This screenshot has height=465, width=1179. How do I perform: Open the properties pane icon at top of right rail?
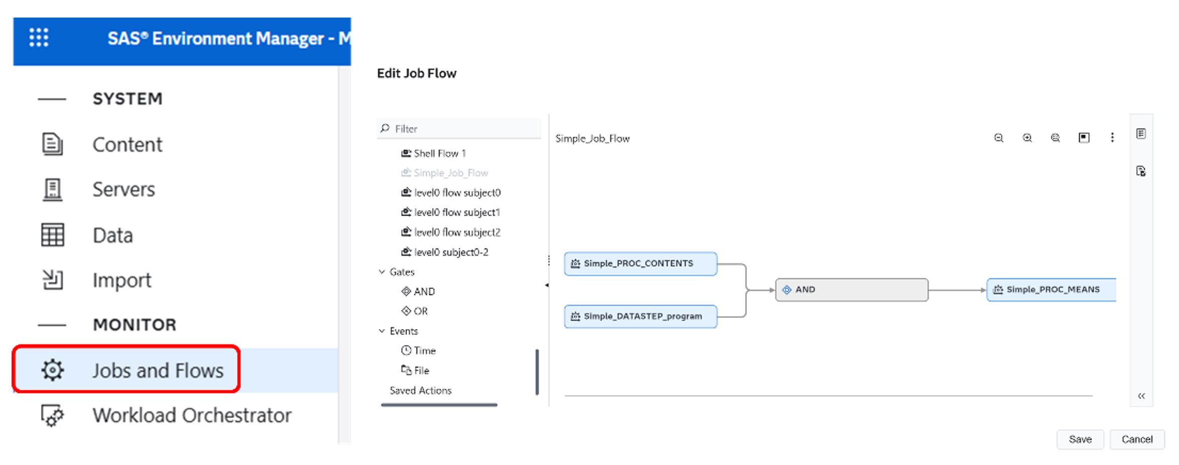coord(1141,134)
